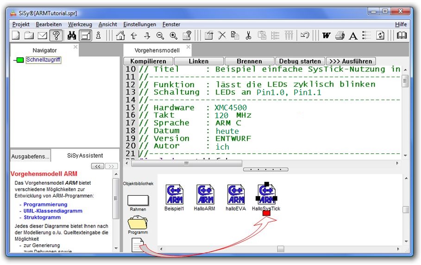
Task: Open the Werkzeug menu
Action: click(80, 24)
